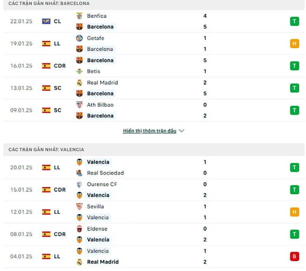The height and width of the screenshot is (271, 306).
Task: Select the orange H badge for the Getafe draw
Action: point(295,44)
